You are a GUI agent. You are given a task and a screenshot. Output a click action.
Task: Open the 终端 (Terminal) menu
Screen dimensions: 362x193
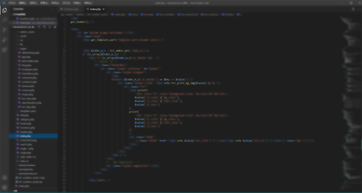pyautogui.click(x=77, y=3)
